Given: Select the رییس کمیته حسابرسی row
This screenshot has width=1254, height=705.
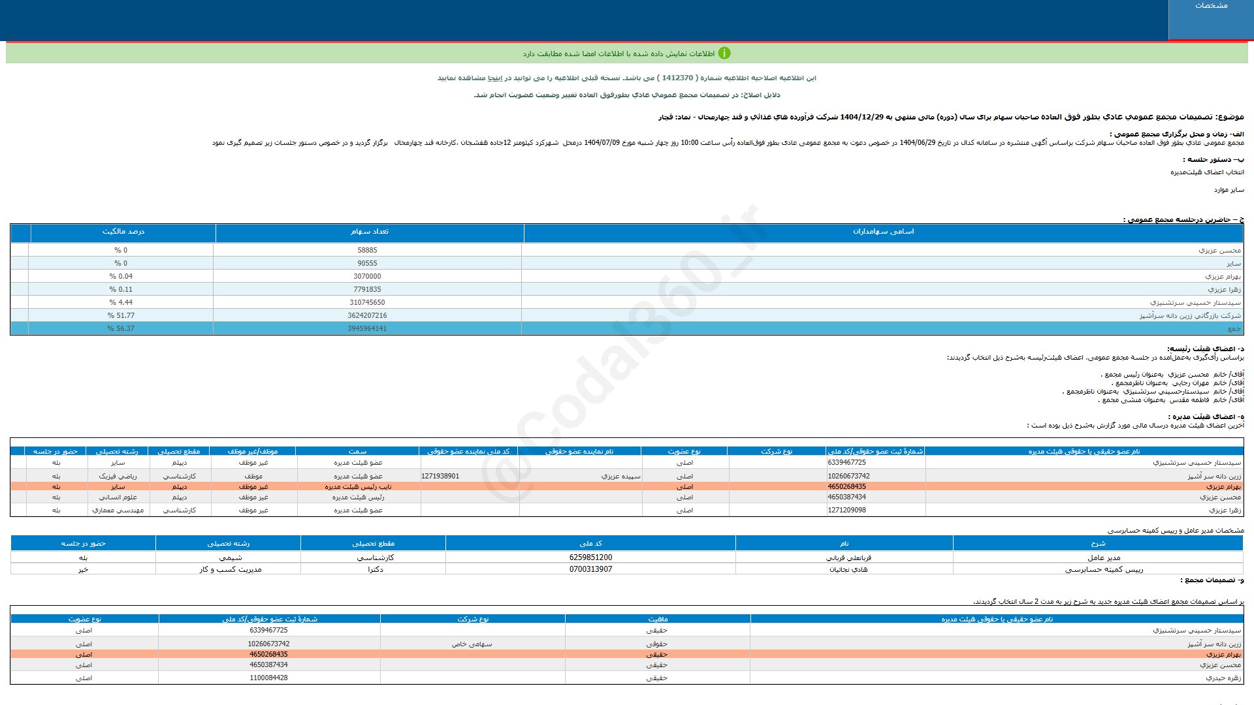Looking at the screenshot, I should (1103, 569).
